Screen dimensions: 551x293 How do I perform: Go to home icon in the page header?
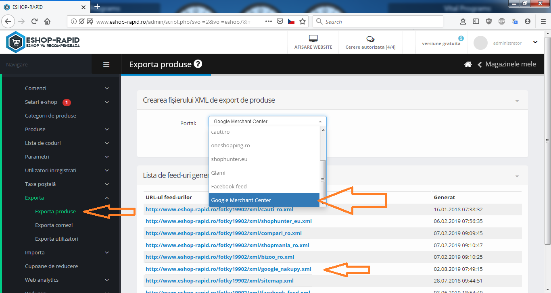tap(468, 64)
